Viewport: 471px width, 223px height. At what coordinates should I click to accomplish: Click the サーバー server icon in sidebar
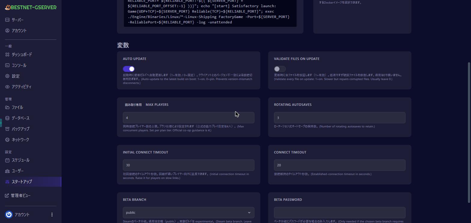click(x=8, y=20)
